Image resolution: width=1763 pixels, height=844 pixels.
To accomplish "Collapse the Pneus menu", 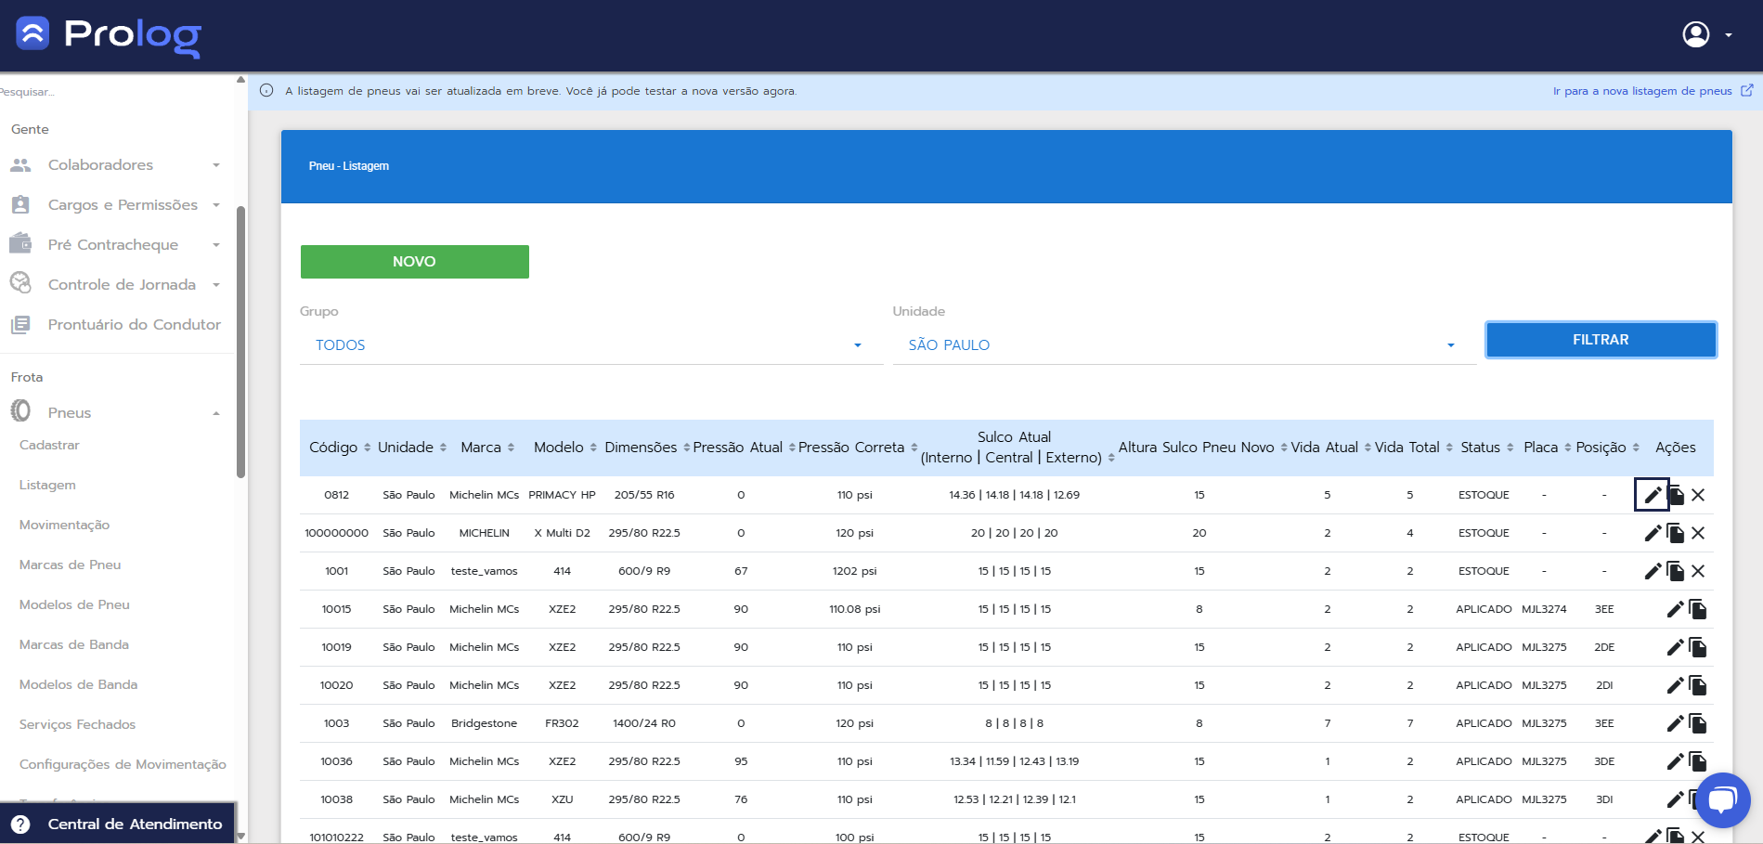I will 116,413.
